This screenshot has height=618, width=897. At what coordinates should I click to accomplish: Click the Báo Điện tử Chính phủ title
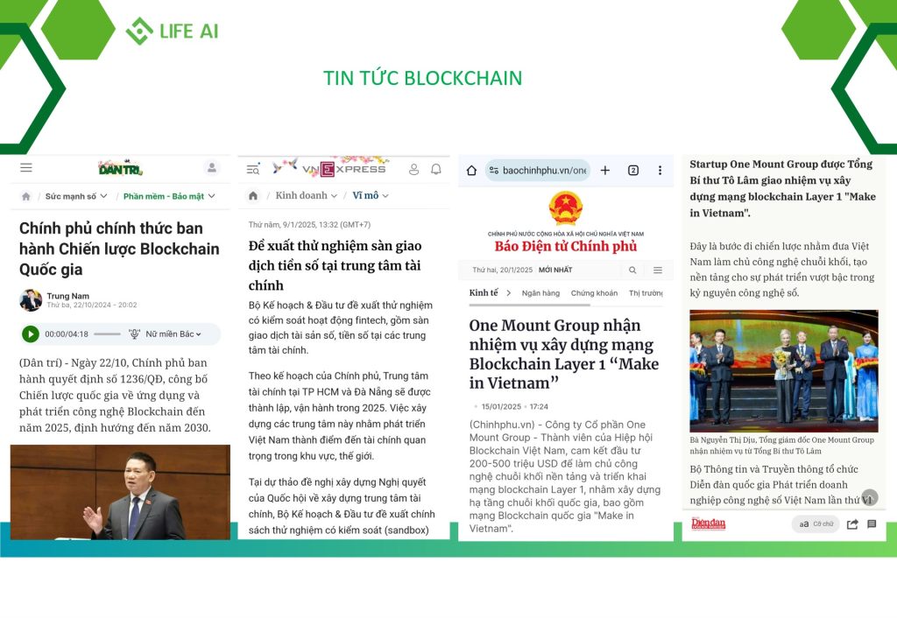click(566, 246)
